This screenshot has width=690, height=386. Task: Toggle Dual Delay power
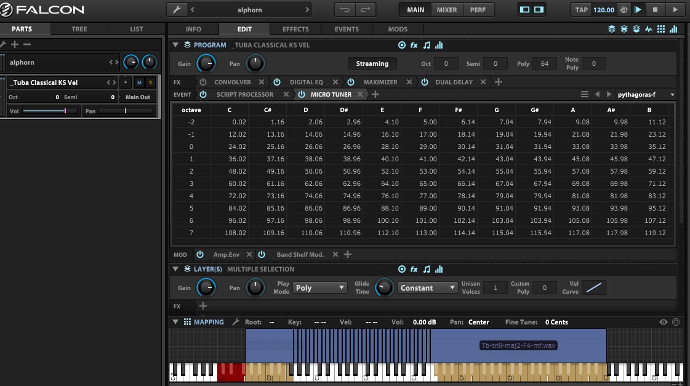(425, 82)
